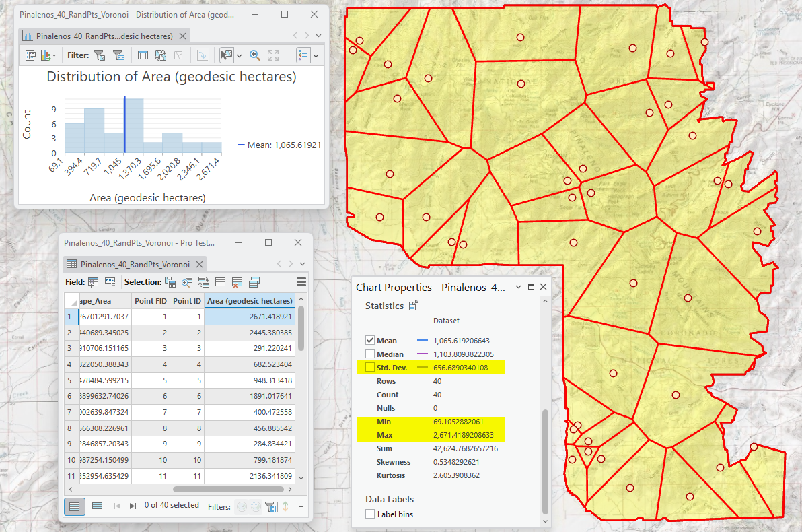Click the Area (geodesic hectares) column header
The width and height of the screenshot is (802, 532).
pos(250,301)
